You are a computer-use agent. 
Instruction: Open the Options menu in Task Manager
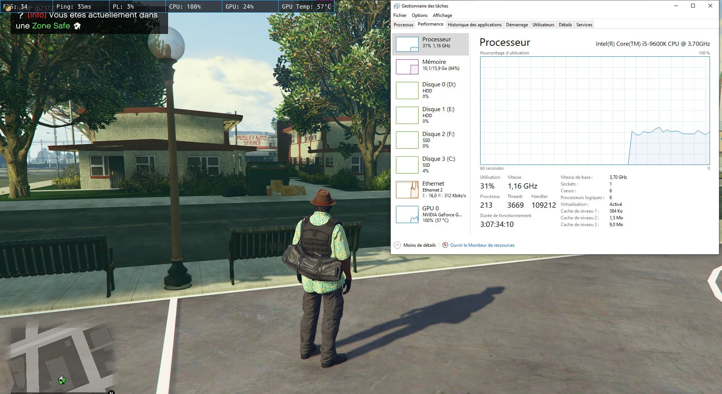point(419,15)
